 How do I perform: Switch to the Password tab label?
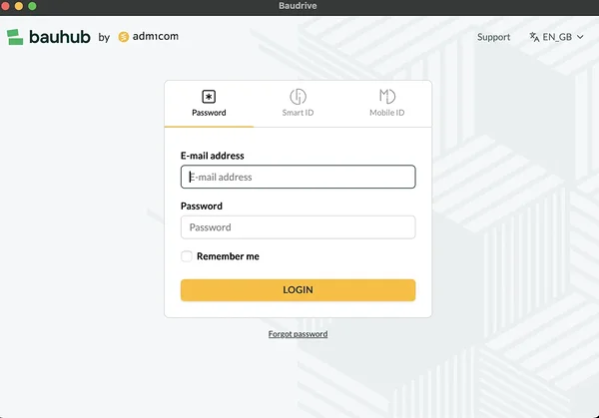209,113
